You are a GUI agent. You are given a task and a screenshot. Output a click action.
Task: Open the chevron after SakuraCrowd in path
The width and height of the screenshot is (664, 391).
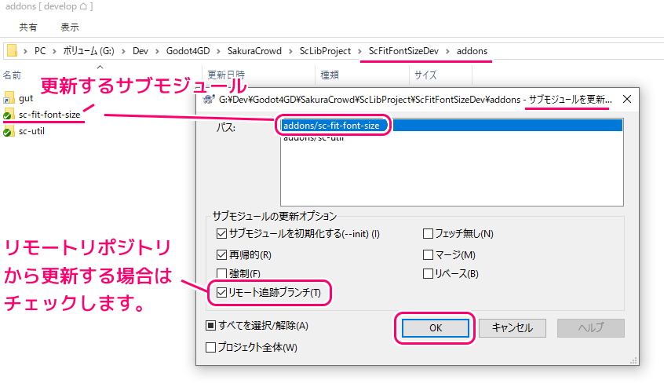pyautogui.click(x=290, y=51)
